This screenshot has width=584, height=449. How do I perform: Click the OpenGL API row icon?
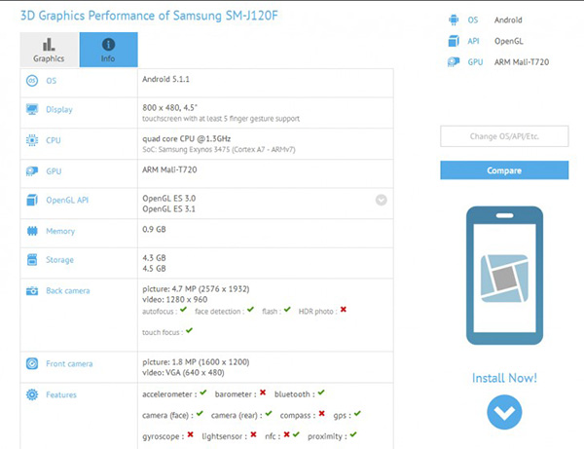[x=32, y=200]
